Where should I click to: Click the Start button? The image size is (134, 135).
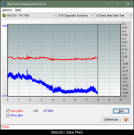[x=121, y=111]
